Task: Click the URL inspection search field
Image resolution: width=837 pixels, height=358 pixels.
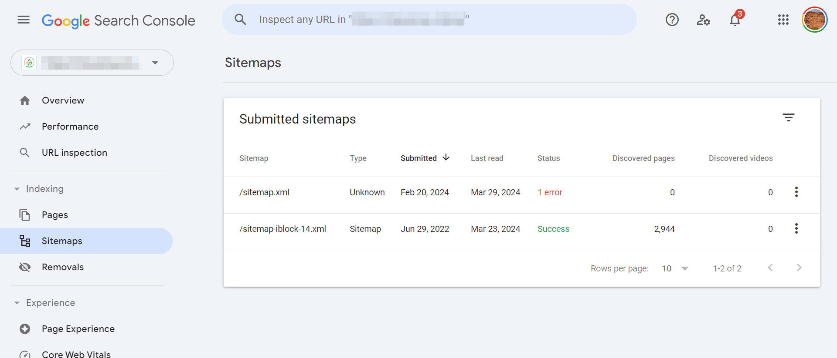Action: coord(429,20)
